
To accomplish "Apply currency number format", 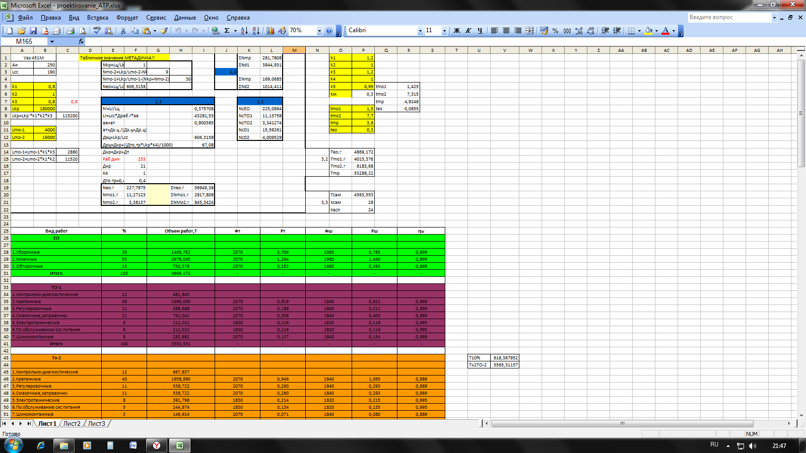I will [x=544, y=31].
